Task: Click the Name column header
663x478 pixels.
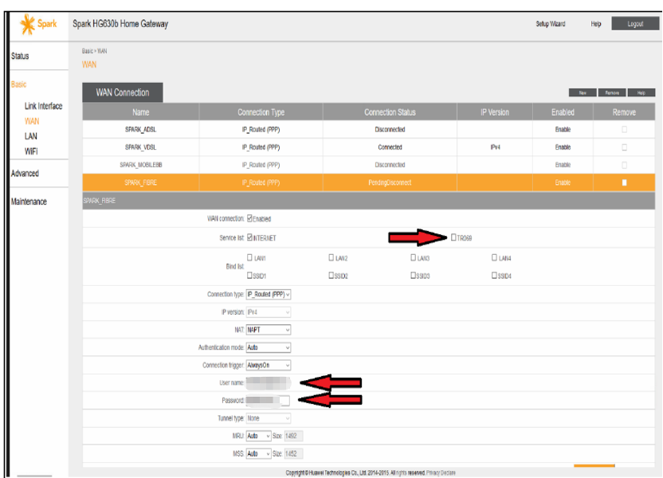Action: 141,112
